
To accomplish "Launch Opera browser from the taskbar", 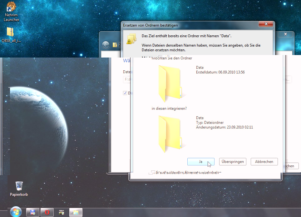I will click(x=47, y=212).
